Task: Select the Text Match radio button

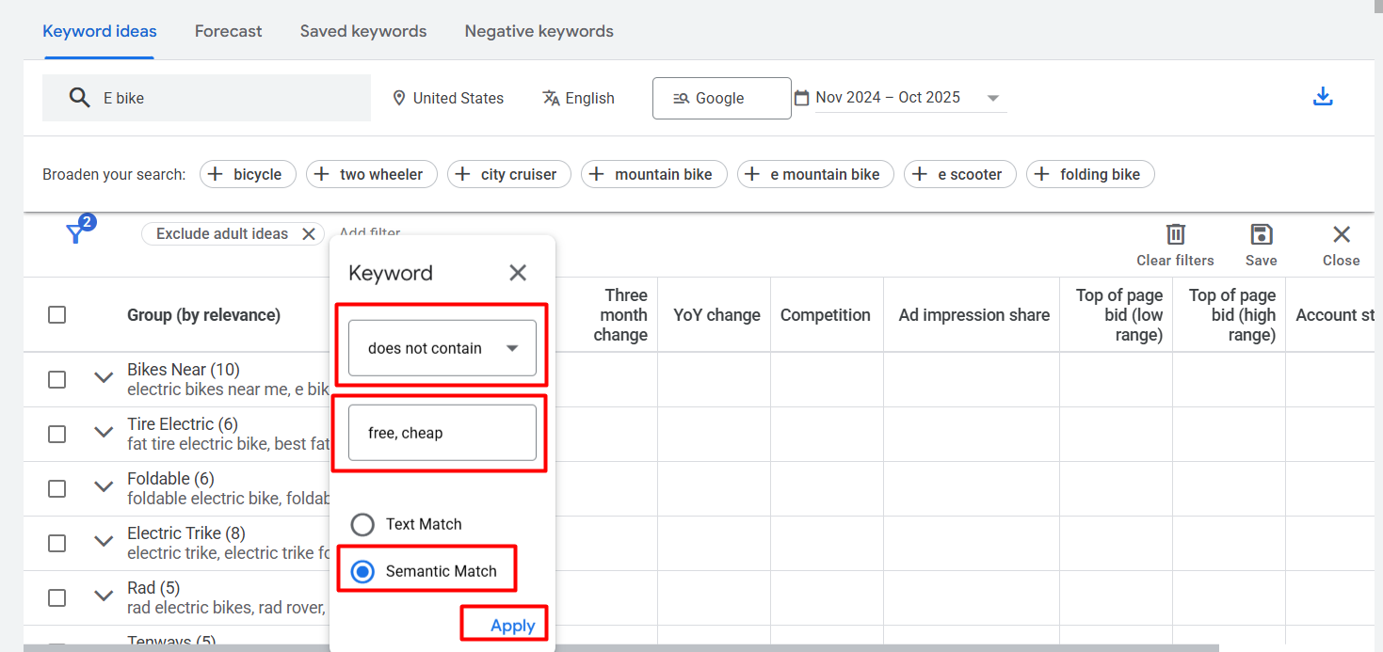Action: [x=362, y=524]
